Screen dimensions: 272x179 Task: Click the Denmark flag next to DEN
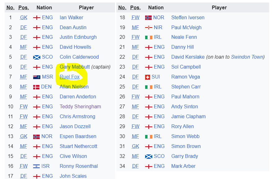click(x=36, y=87)
